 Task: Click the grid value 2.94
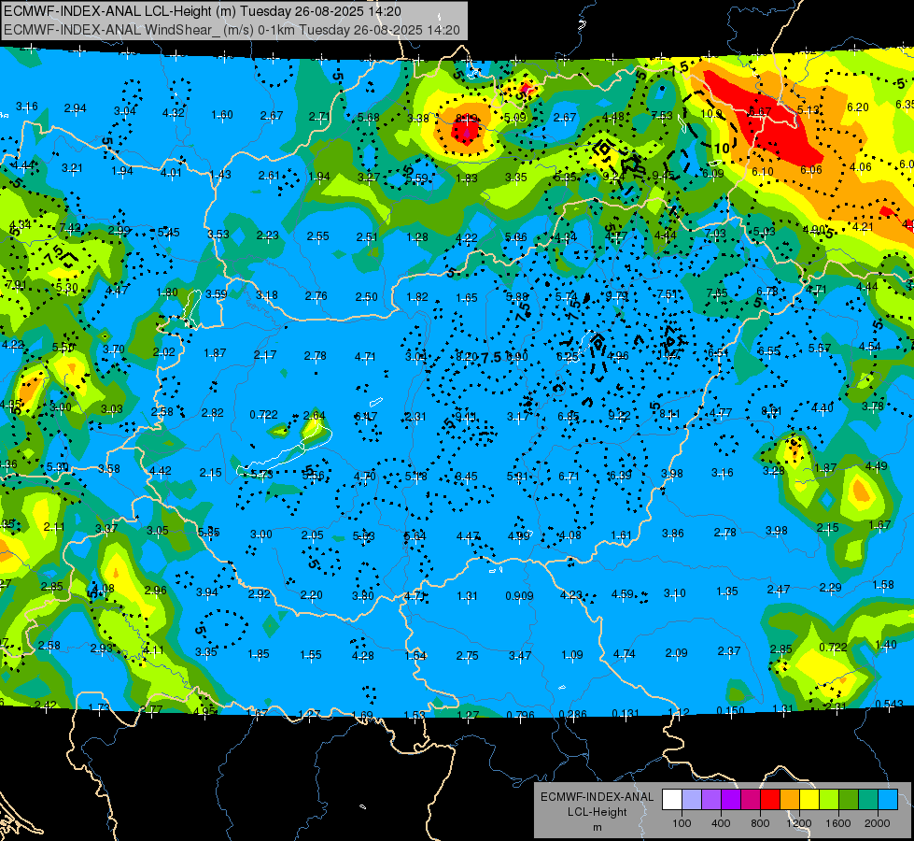pyautogui.click(x=76, y=108)
